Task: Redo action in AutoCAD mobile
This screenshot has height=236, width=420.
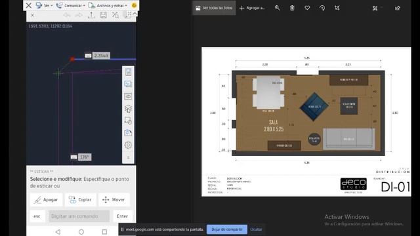Action: pyautogui.click(x=79, y=15)
